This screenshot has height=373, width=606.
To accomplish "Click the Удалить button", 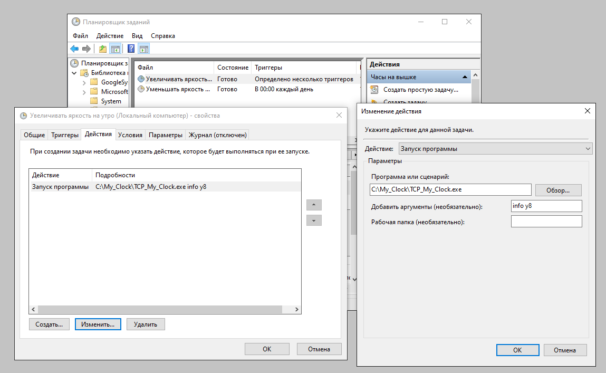I will (146, 324).
